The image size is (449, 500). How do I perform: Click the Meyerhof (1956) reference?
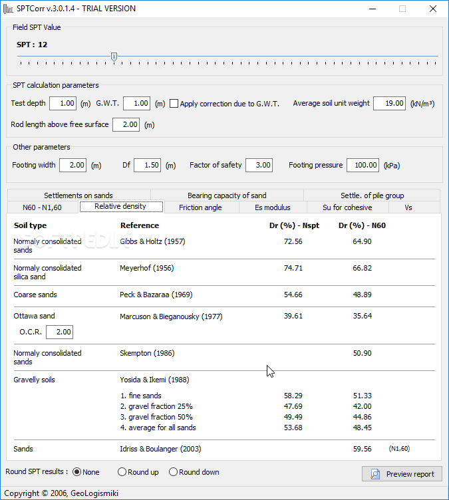[147, 268]
